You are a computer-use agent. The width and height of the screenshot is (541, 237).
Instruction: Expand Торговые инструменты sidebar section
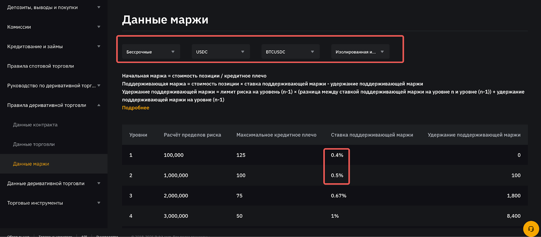pyautogui.click(x=53, y=203)
